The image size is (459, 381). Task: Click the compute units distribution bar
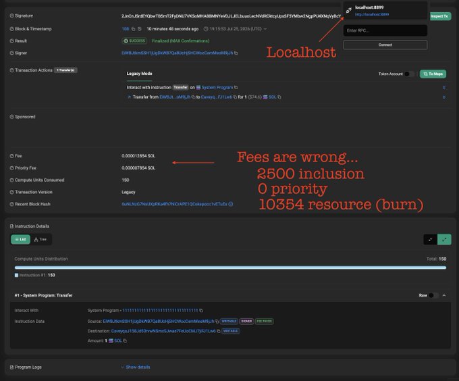230,268
